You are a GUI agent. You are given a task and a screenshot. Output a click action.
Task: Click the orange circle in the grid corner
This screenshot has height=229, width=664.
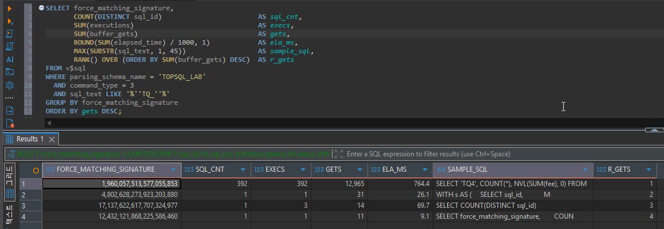[36, 170]
